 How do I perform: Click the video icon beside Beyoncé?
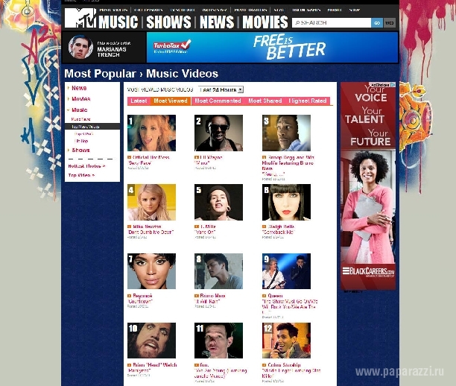pyautogui.click(x=130, y=296)
